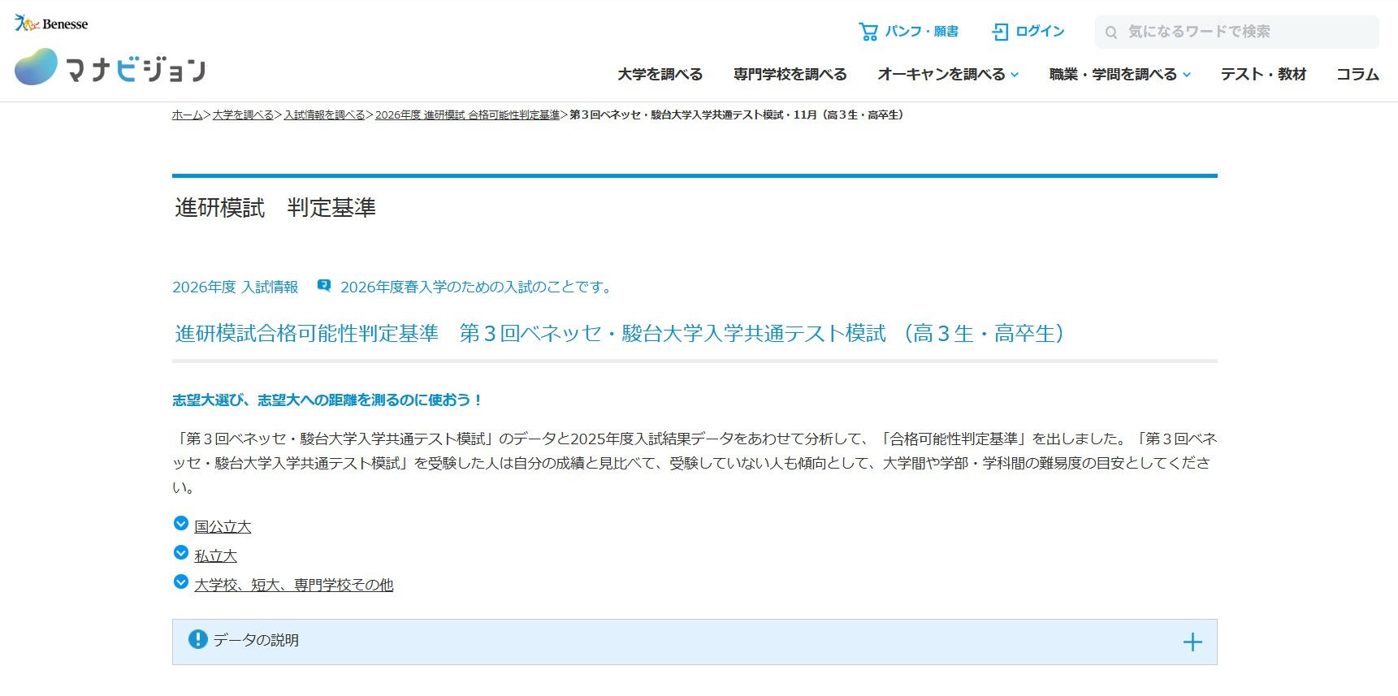Image resolution: width=1398 pixels, height=696 pixels.
Task: Click the circle-arrow icon beside 私立大
Action: coord(181,553)
